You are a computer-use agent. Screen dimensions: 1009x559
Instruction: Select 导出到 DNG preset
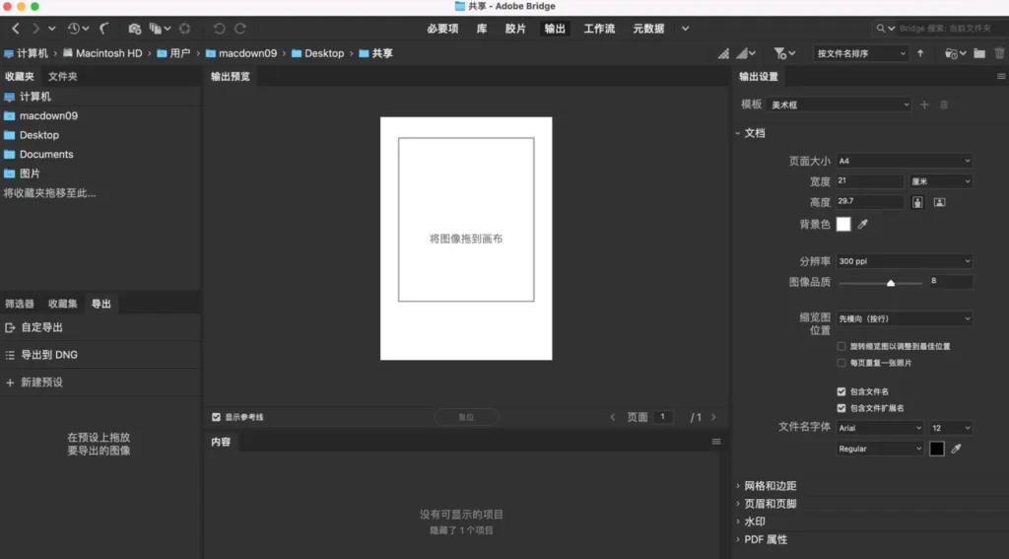48,354
